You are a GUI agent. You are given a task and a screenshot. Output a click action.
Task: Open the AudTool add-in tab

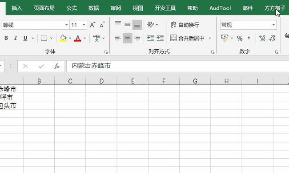[220, 8]
